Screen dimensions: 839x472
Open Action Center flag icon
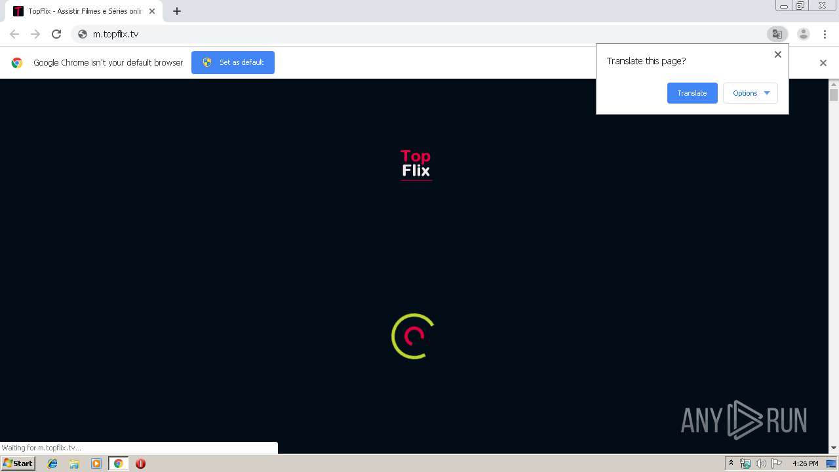[777, 463]
